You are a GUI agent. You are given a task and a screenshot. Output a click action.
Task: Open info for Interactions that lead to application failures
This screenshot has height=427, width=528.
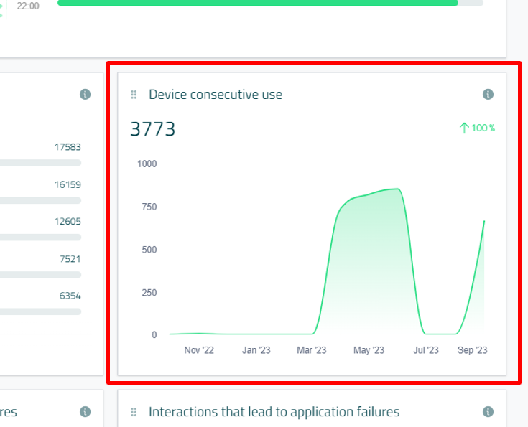pos(488,412)
